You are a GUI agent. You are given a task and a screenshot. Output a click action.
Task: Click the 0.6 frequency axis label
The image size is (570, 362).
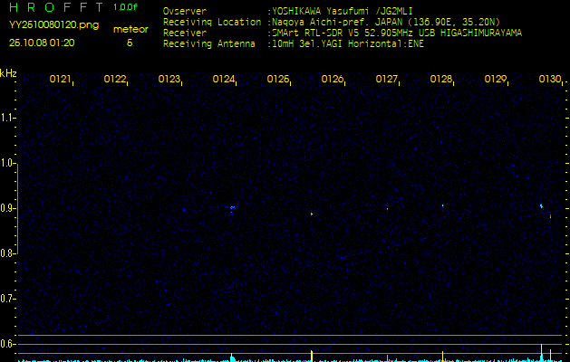[x=7, y=344]
